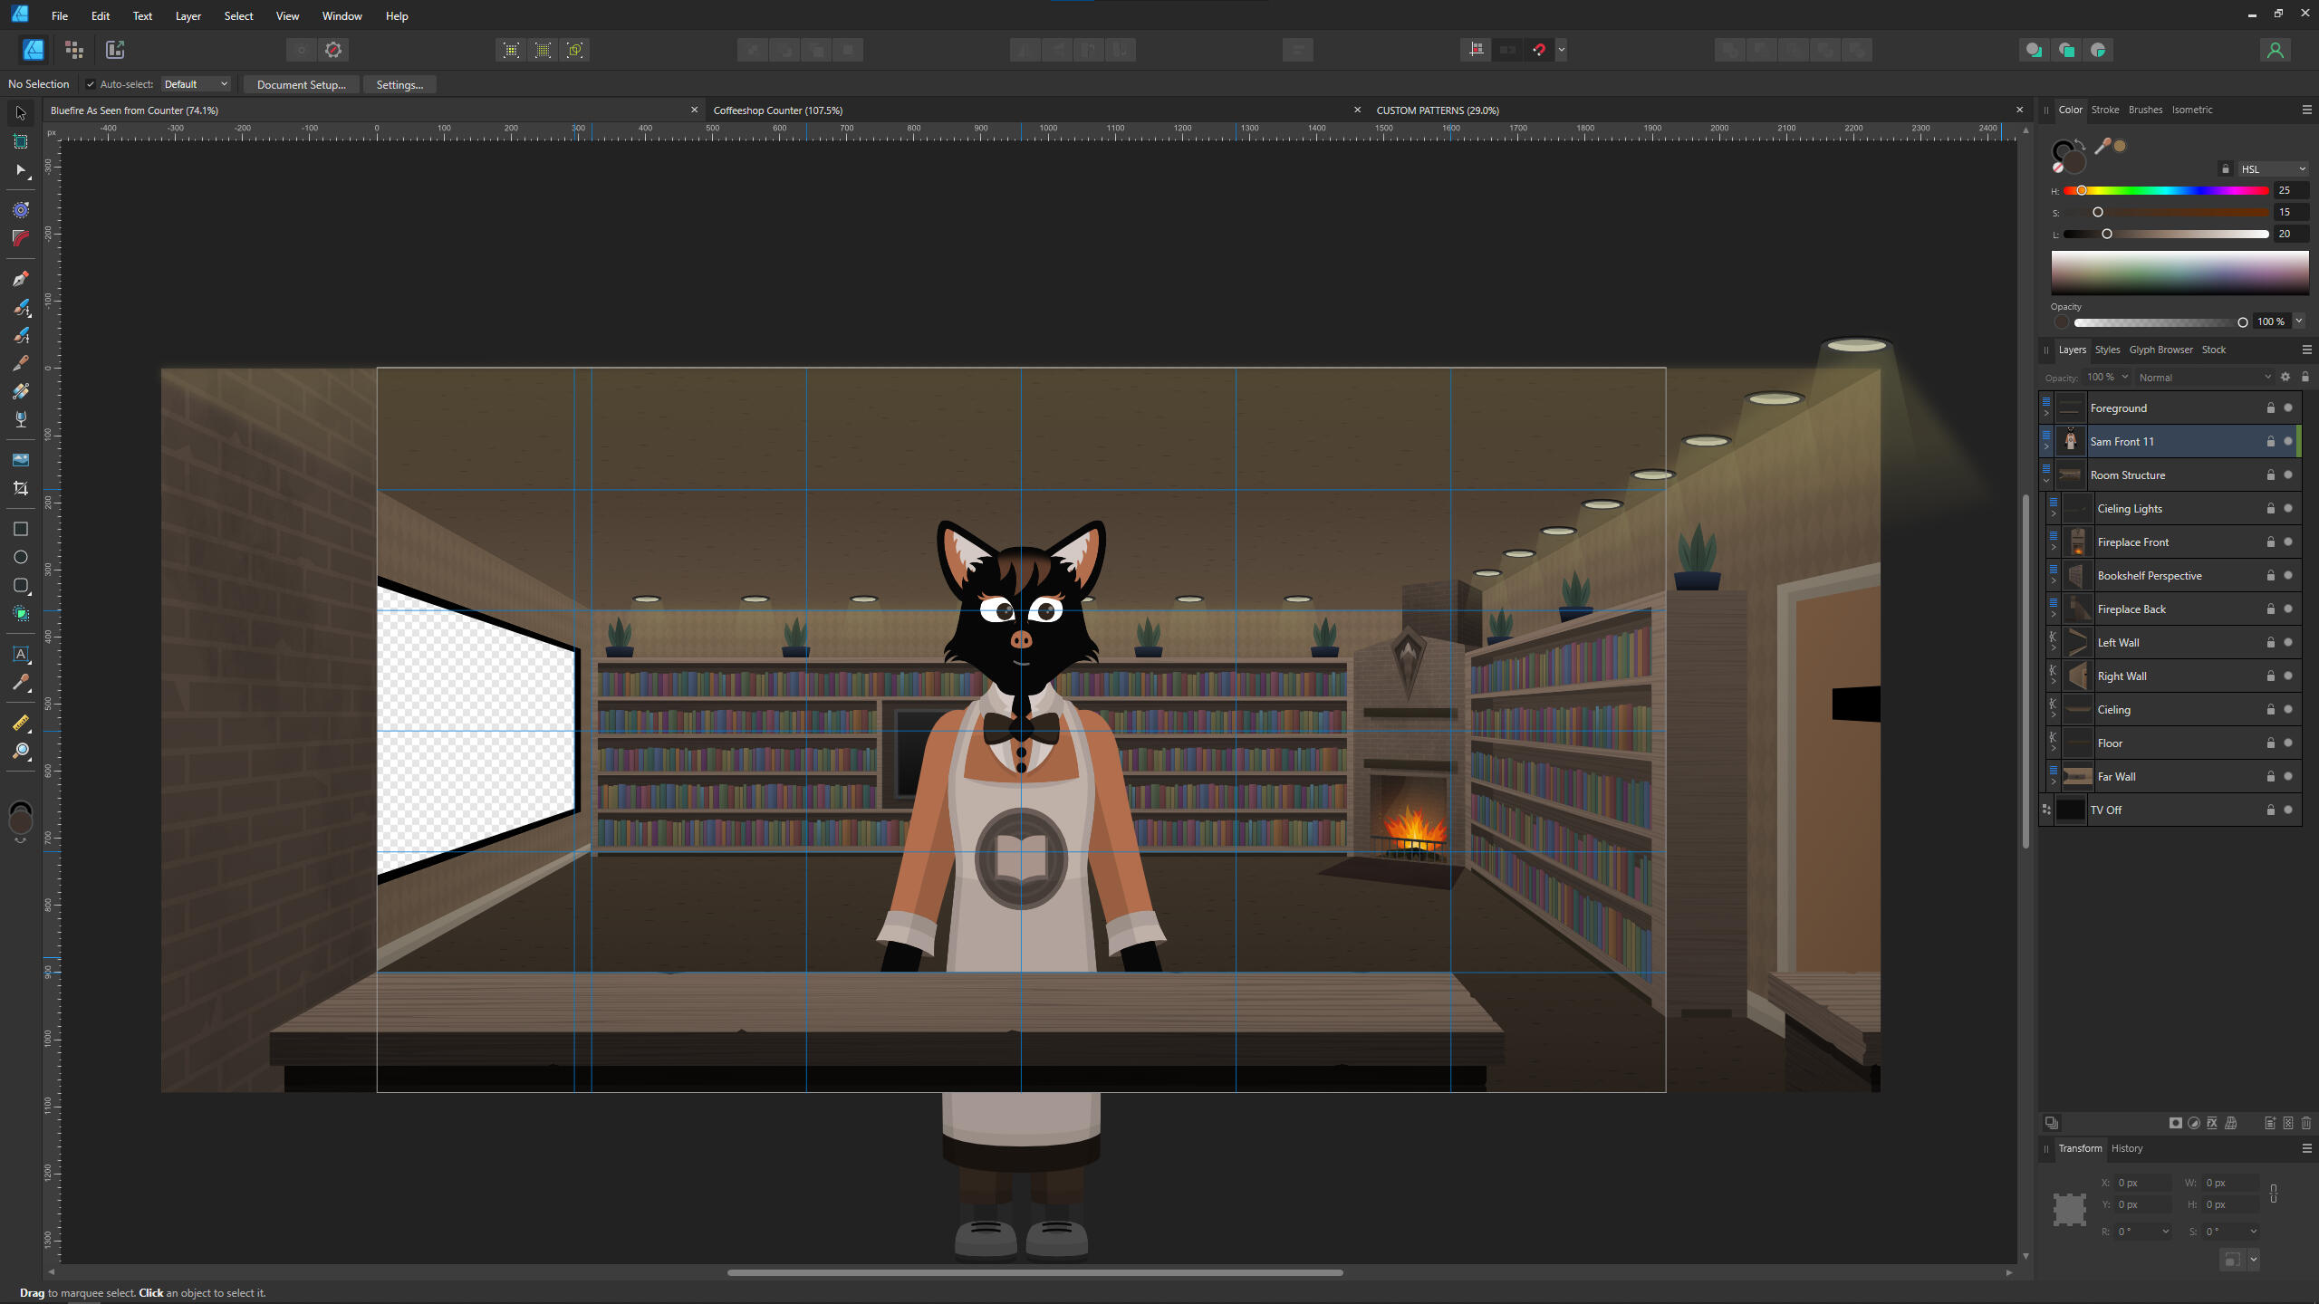
Task: Select the Zoom magnifier tool
Action: click(20, 751)
